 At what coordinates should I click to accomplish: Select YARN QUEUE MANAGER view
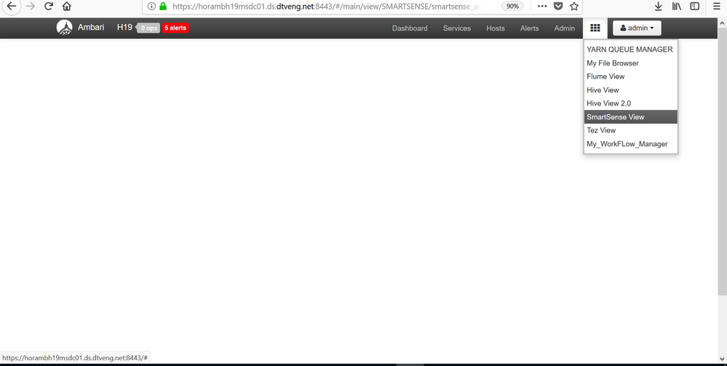pos(629,49)
